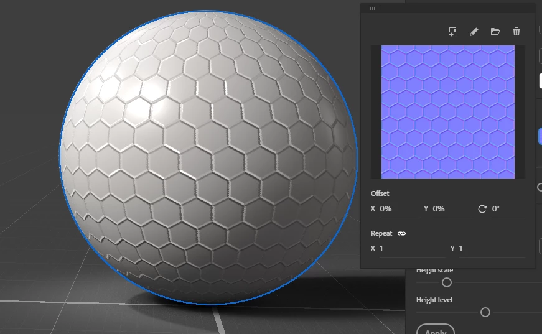
Task: Click the hexagon normal map thumbnail
Action: coord(447,112)
